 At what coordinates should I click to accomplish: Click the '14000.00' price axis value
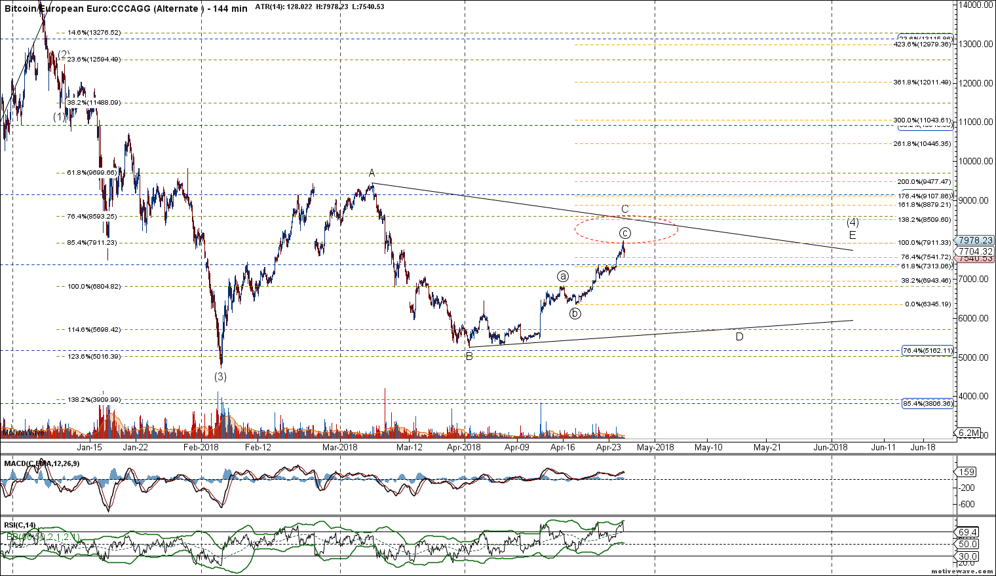click(x=976, y=5)
